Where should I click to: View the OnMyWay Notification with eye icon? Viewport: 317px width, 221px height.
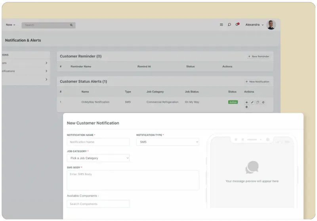pyautogui.click(x=246, y=102)
